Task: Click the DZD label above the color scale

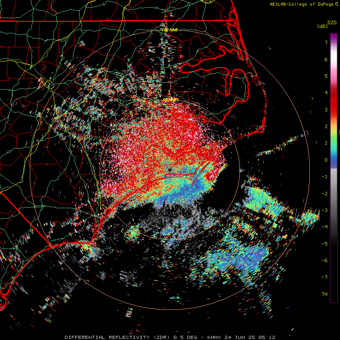Action: pos(332,23)
